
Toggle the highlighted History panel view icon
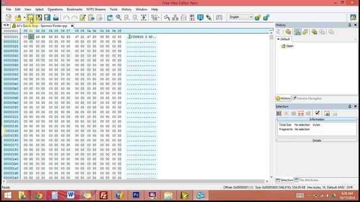tap(298, 32)
